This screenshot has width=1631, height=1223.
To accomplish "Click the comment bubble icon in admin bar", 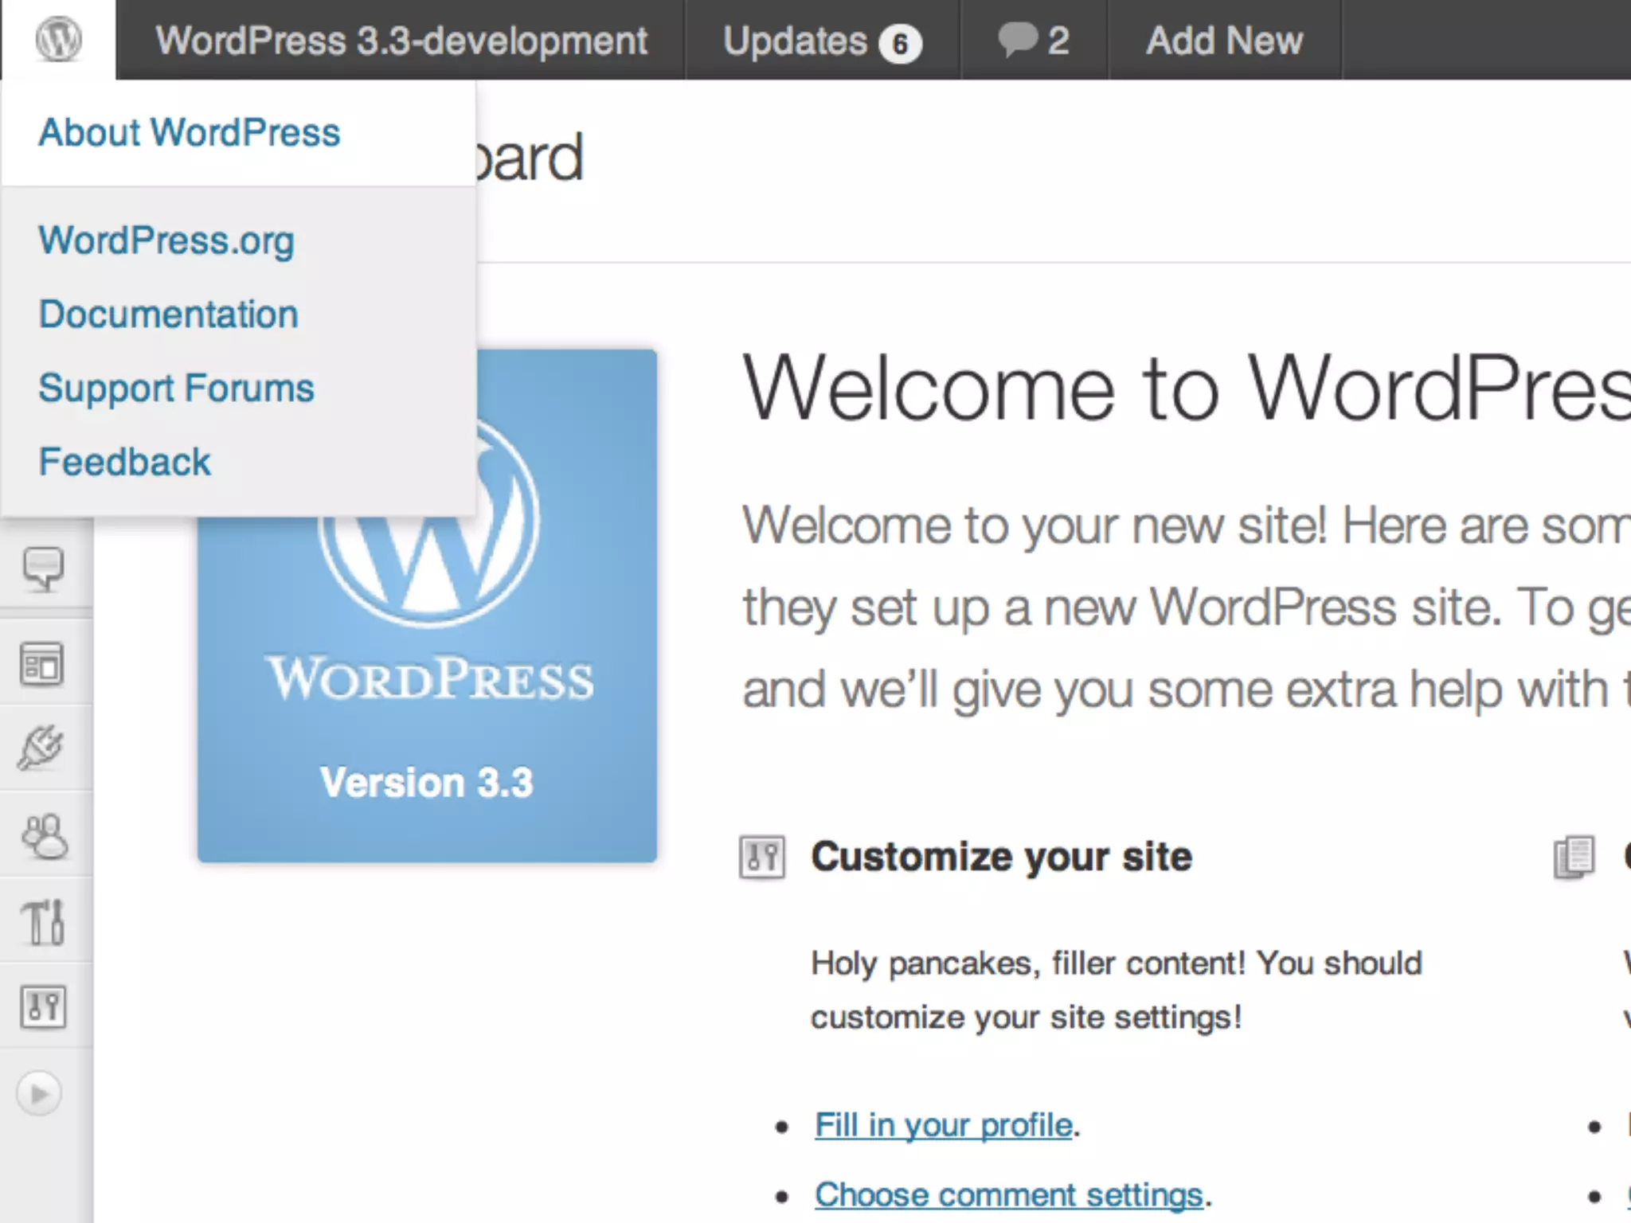I will click(1018, 39).
